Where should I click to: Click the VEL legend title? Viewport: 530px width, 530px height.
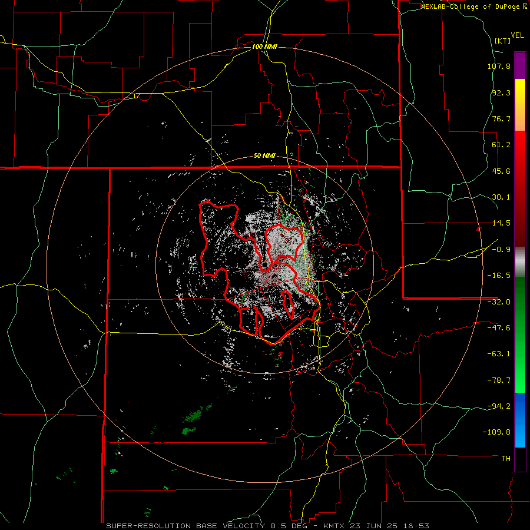click(517, 35)
